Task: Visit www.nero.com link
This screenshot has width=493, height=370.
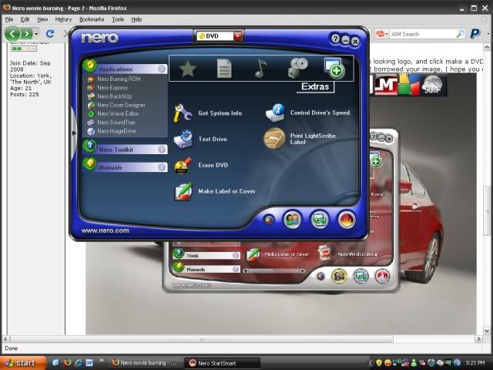Action: 105,230
